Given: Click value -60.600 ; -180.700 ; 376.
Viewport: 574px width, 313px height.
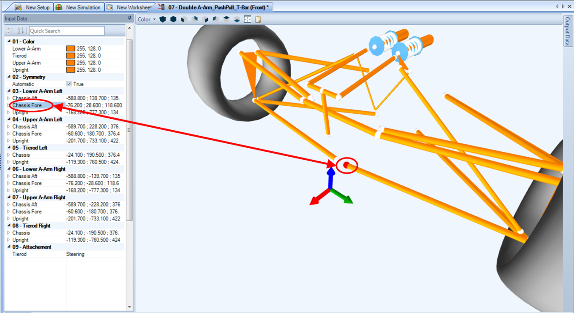Looking at the screenshot, I should point(93,211).
